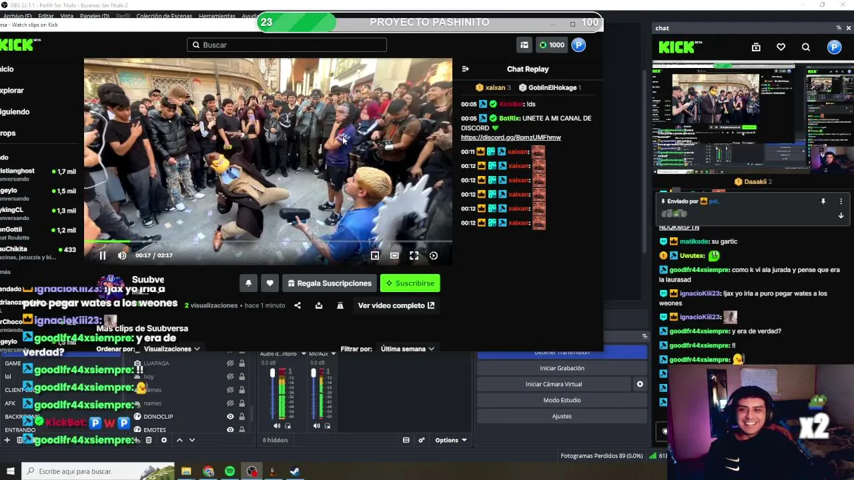Screen dimensions: 854x480
Task: Follow the channel with the heart button
Action: click(270, 283)
